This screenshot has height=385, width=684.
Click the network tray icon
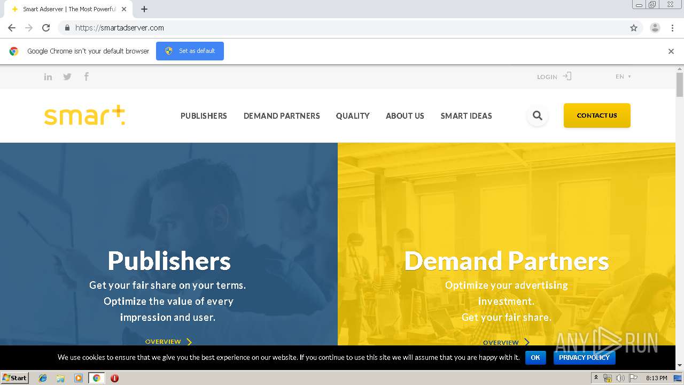pos(608,378)
